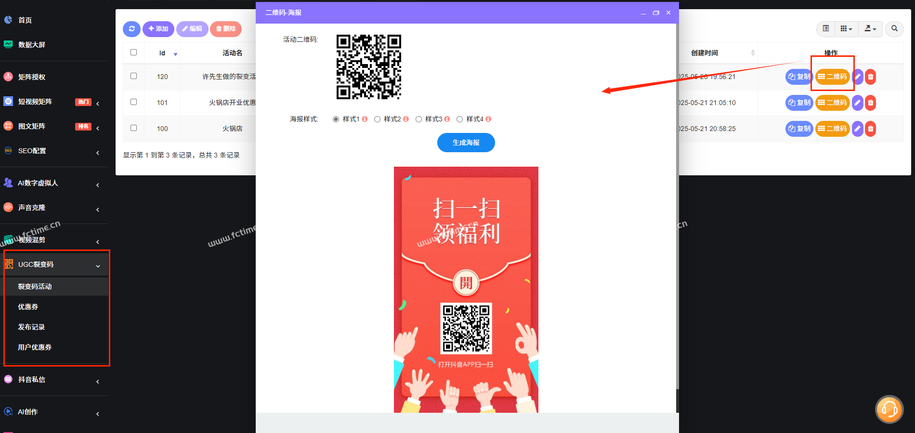
Task: Click edit pencil icon for row 101
Action: click(857, 103)
